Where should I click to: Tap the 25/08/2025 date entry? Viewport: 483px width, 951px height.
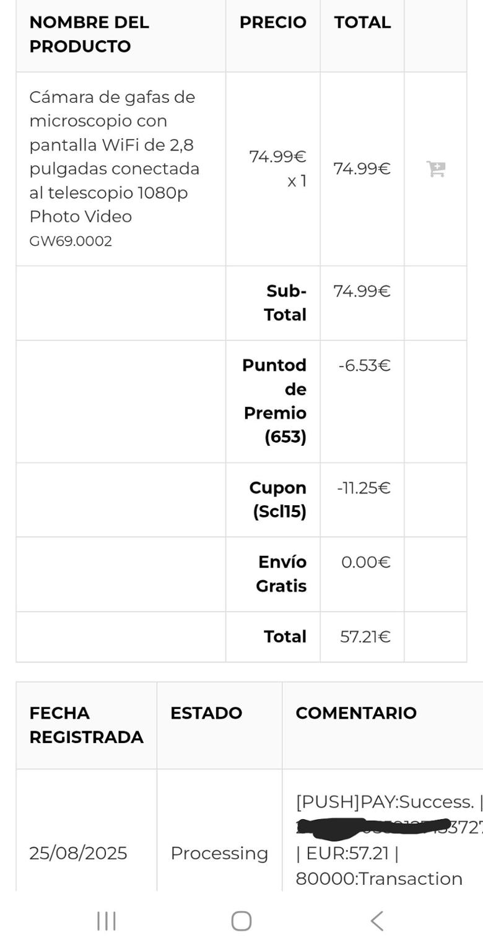[x=78, y=853]
